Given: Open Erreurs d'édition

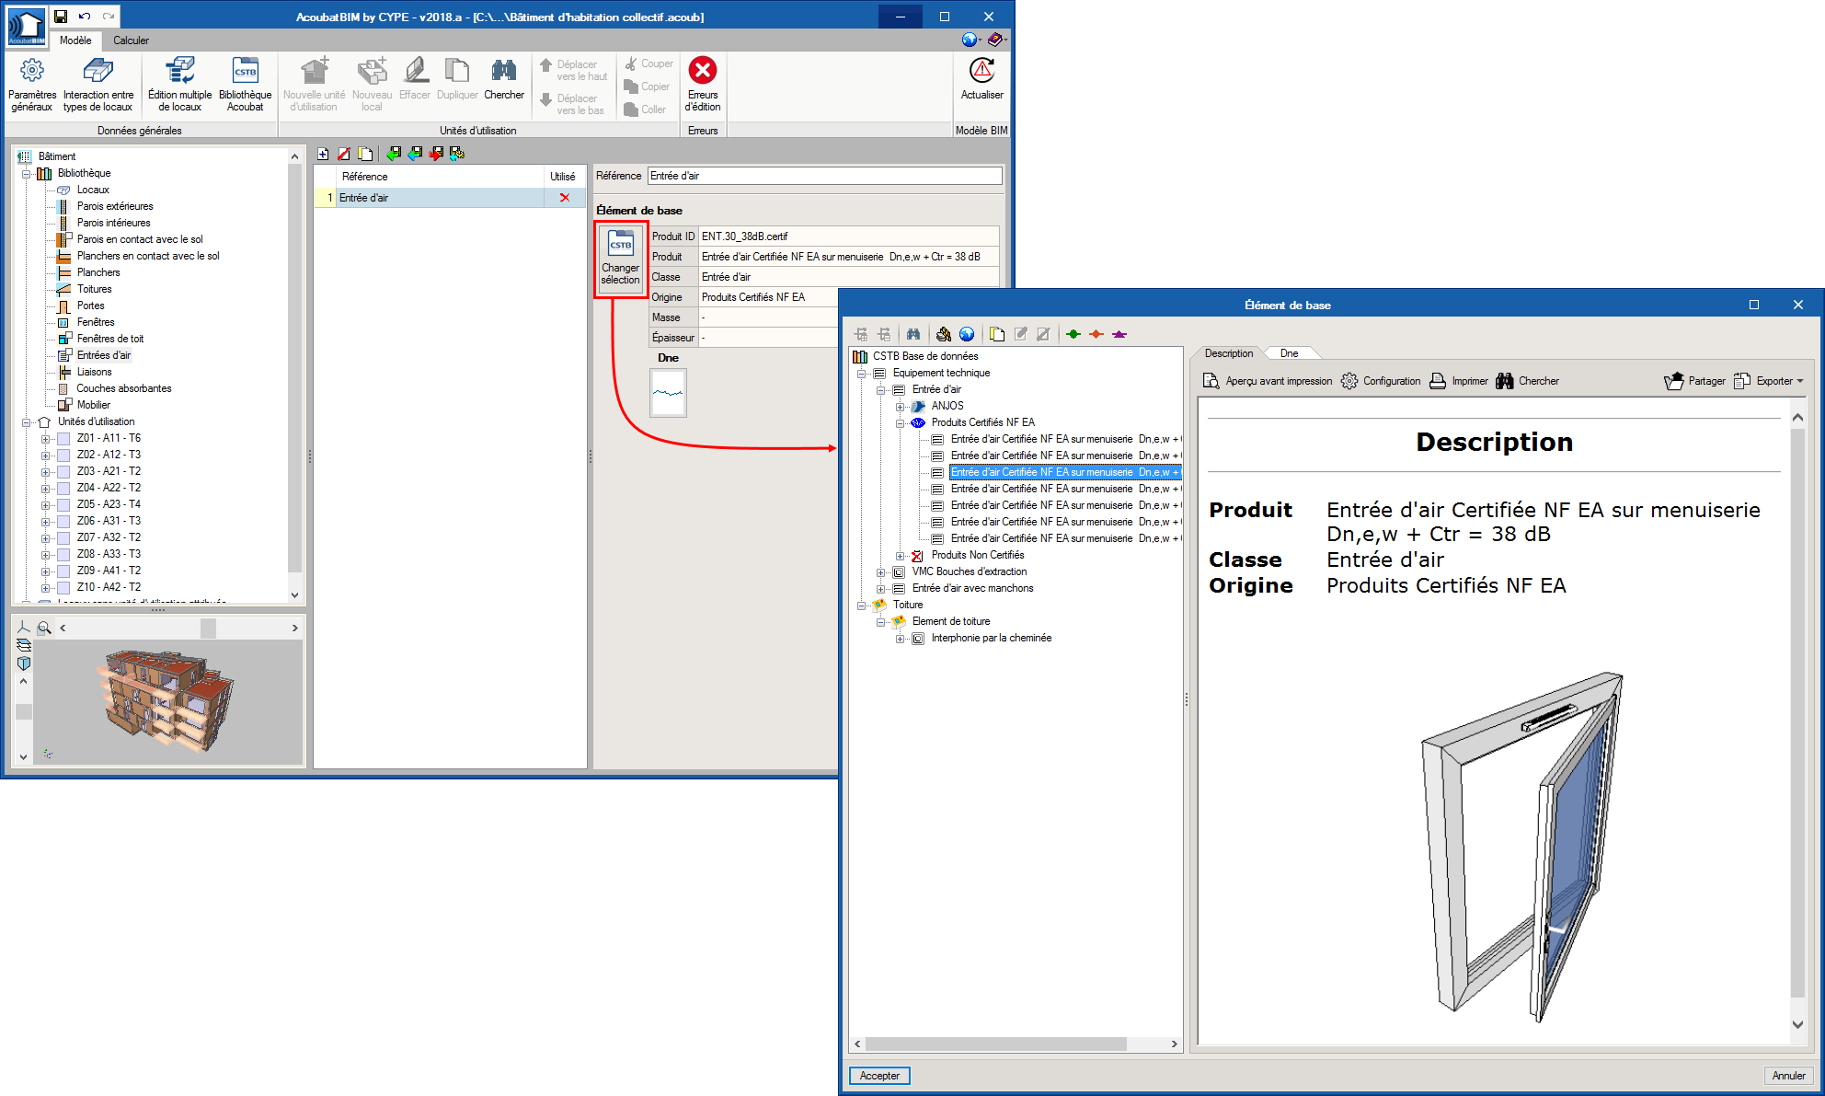Looking at the screenshot, I should pyautogui.click(x=703, y=85).
